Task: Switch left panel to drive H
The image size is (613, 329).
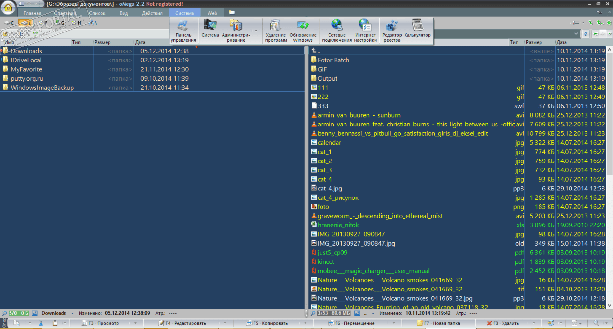Action: [x=77, y=23]
